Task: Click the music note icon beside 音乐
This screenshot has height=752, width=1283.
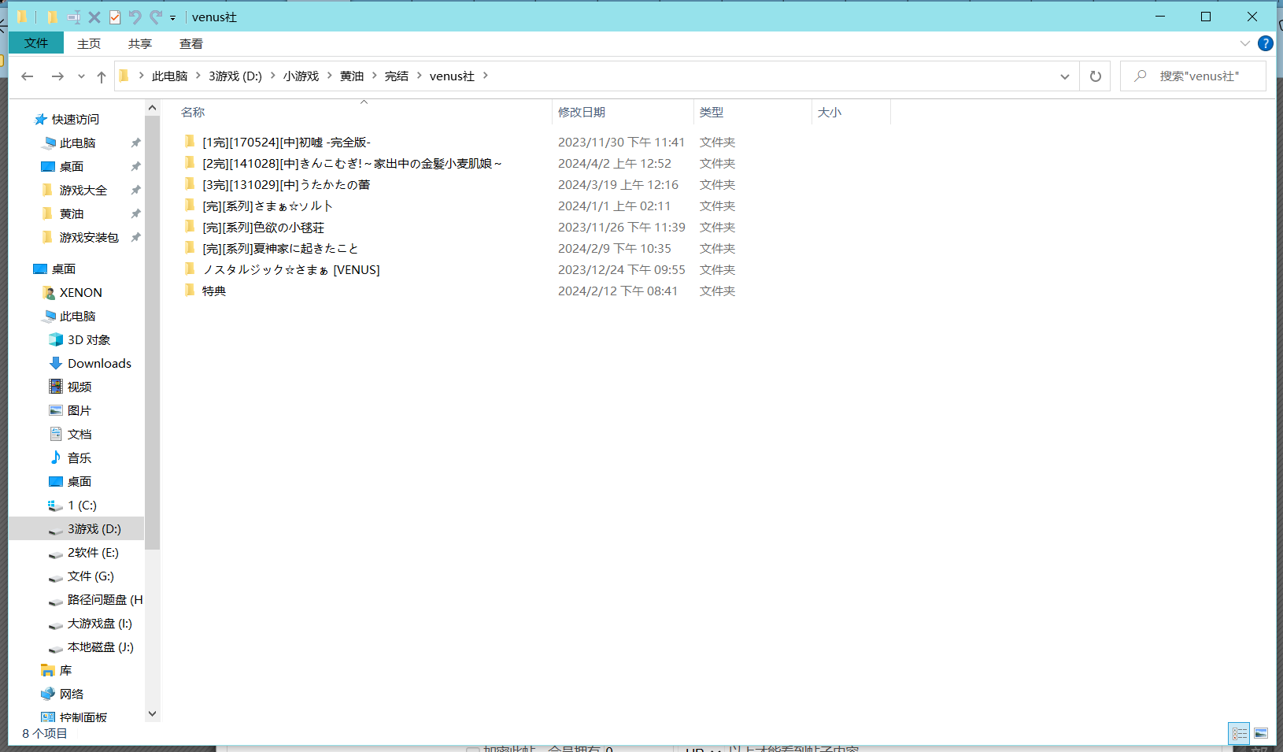Action: pyautogui.click(x=56, y=457)
